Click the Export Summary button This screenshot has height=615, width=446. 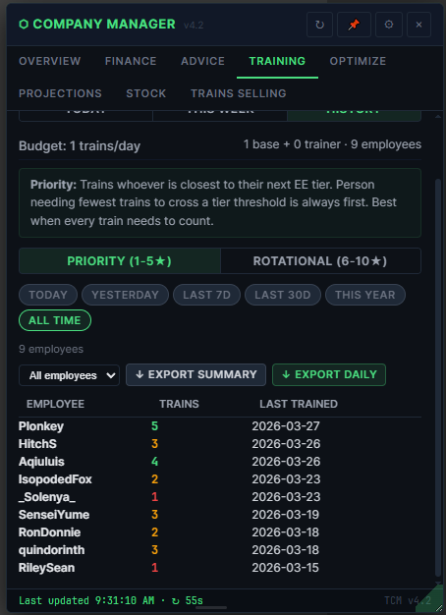(x=195, y=374)
